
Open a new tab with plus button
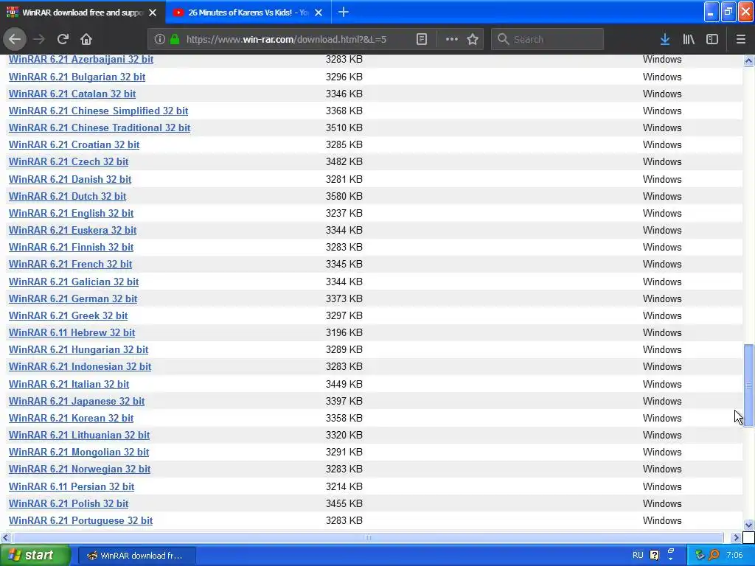[344, 12]
